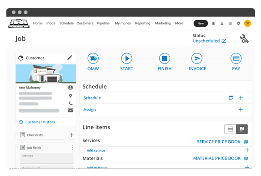Expand Checklists with plus icon
The image size is (261, 176).
(72, 135)
